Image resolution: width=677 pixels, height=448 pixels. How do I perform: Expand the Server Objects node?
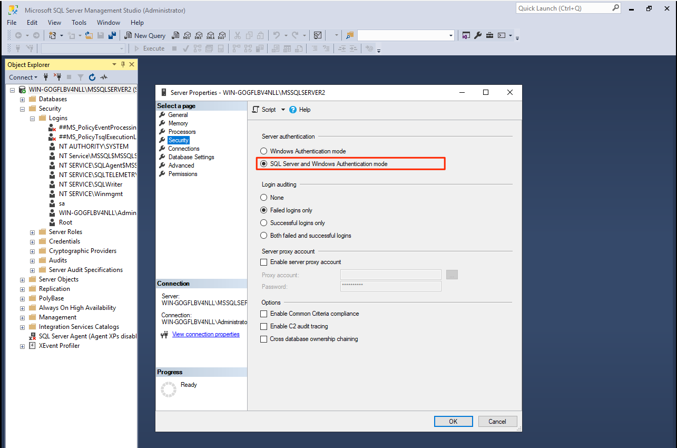coord(23,279)
